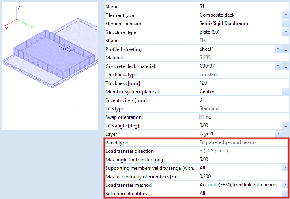Select the Load transfer direction row label
Viewport: 290px width, 199px height.
(x=129, y=151)
